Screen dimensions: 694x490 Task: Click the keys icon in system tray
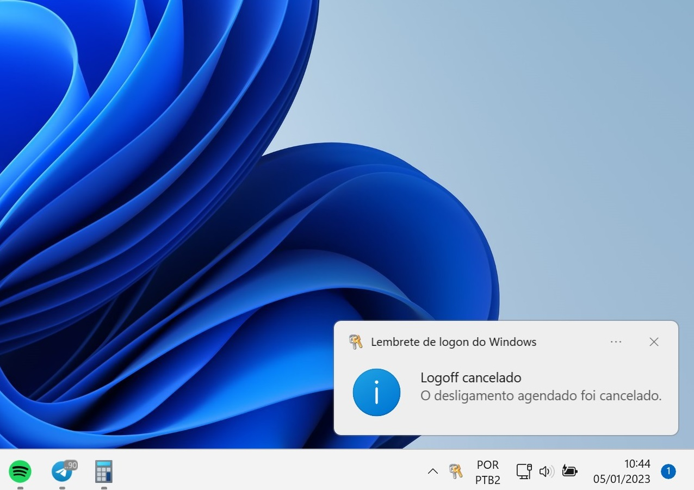(456, 471)
